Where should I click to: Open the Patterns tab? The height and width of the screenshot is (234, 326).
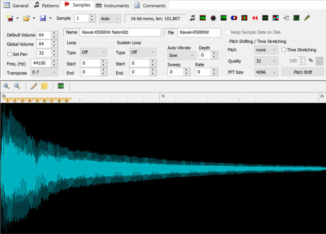pos(46,5)
